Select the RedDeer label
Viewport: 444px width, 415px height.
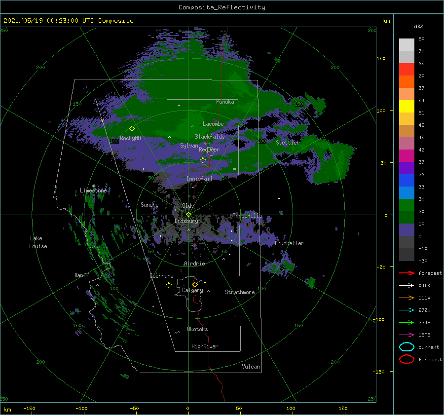[209, 150]
